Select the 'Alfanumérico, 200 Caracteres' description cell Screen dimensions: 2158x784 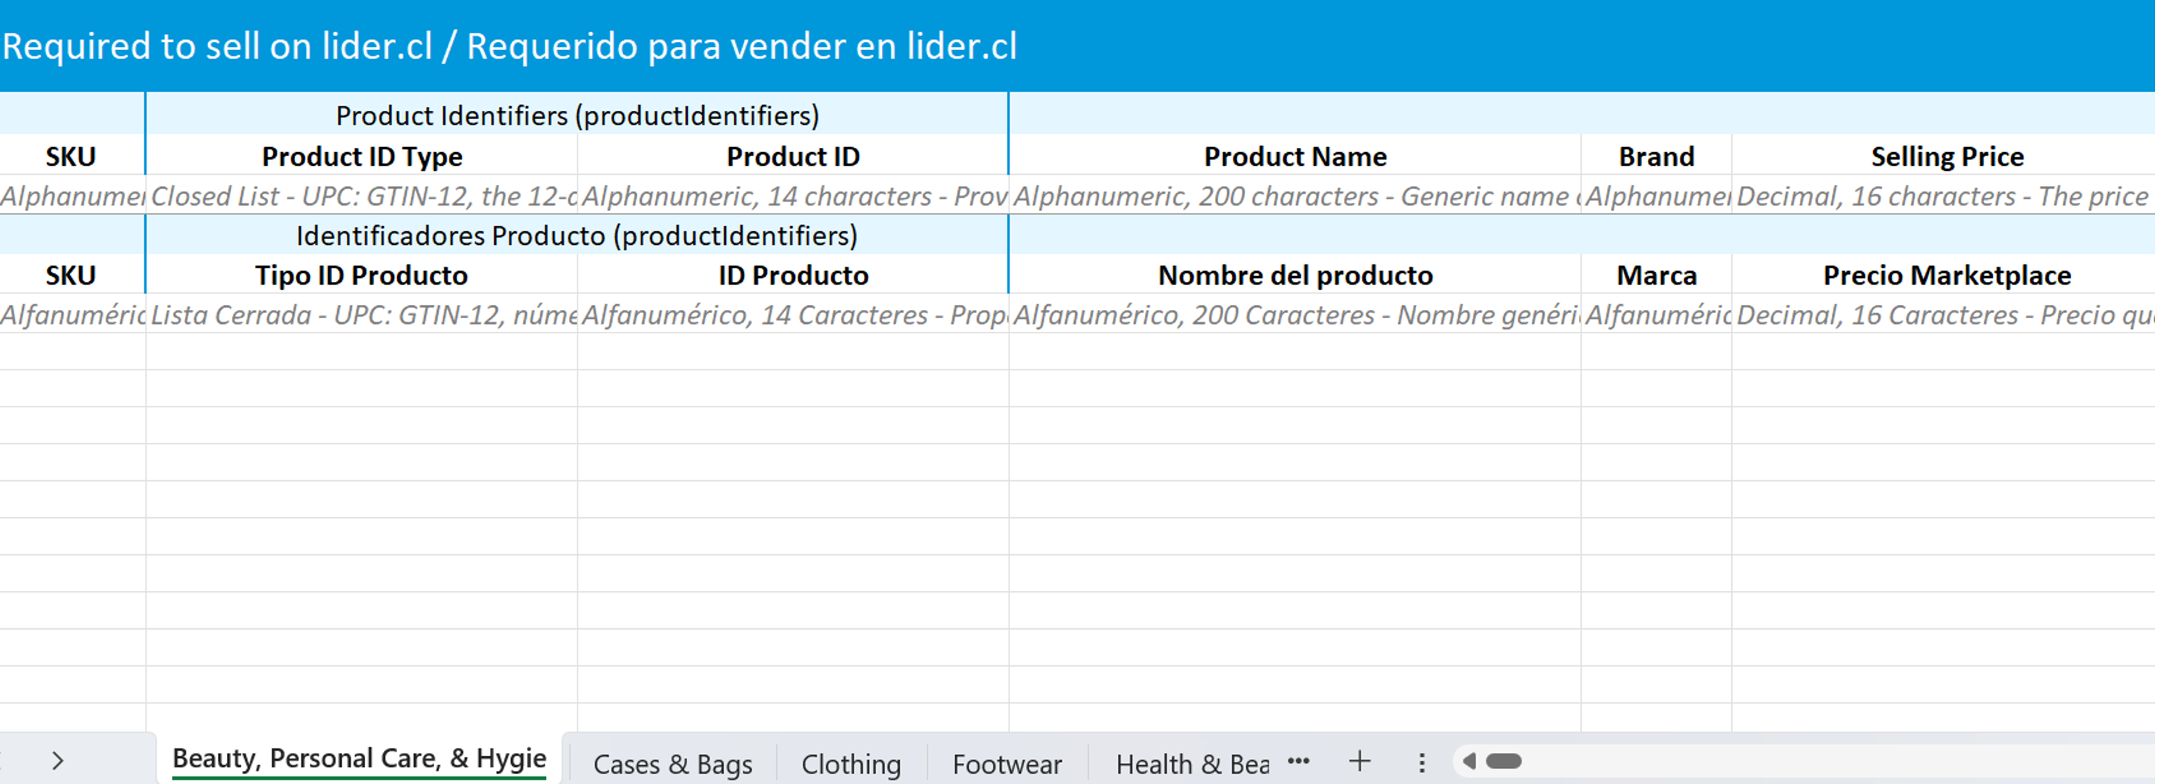click(x=1295, y=315)
